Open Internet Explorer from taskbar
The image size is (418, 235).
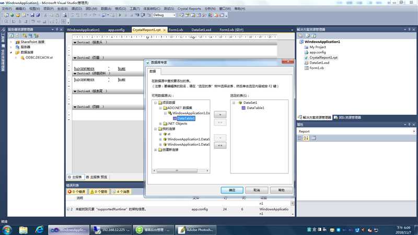click(x=40, y=230)
